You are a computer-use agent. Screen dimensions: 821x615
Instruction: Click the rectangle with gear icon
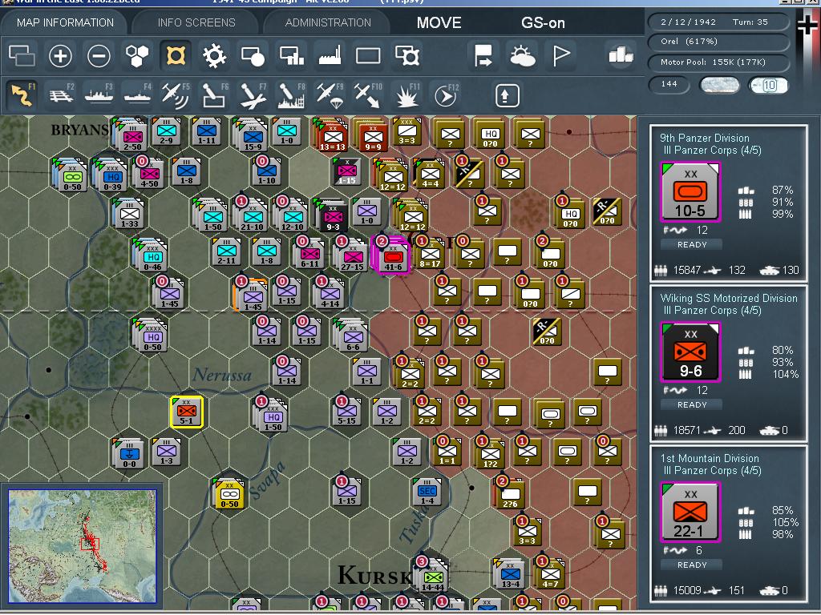coord(407,55)
